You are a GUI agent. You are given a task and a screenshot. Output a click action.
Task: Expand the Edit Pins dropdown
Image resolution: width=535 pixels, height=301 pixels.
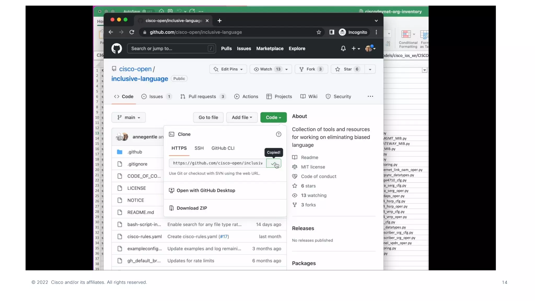coord(228,69)
